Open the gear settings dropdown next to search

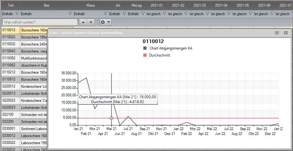(105, 22)
